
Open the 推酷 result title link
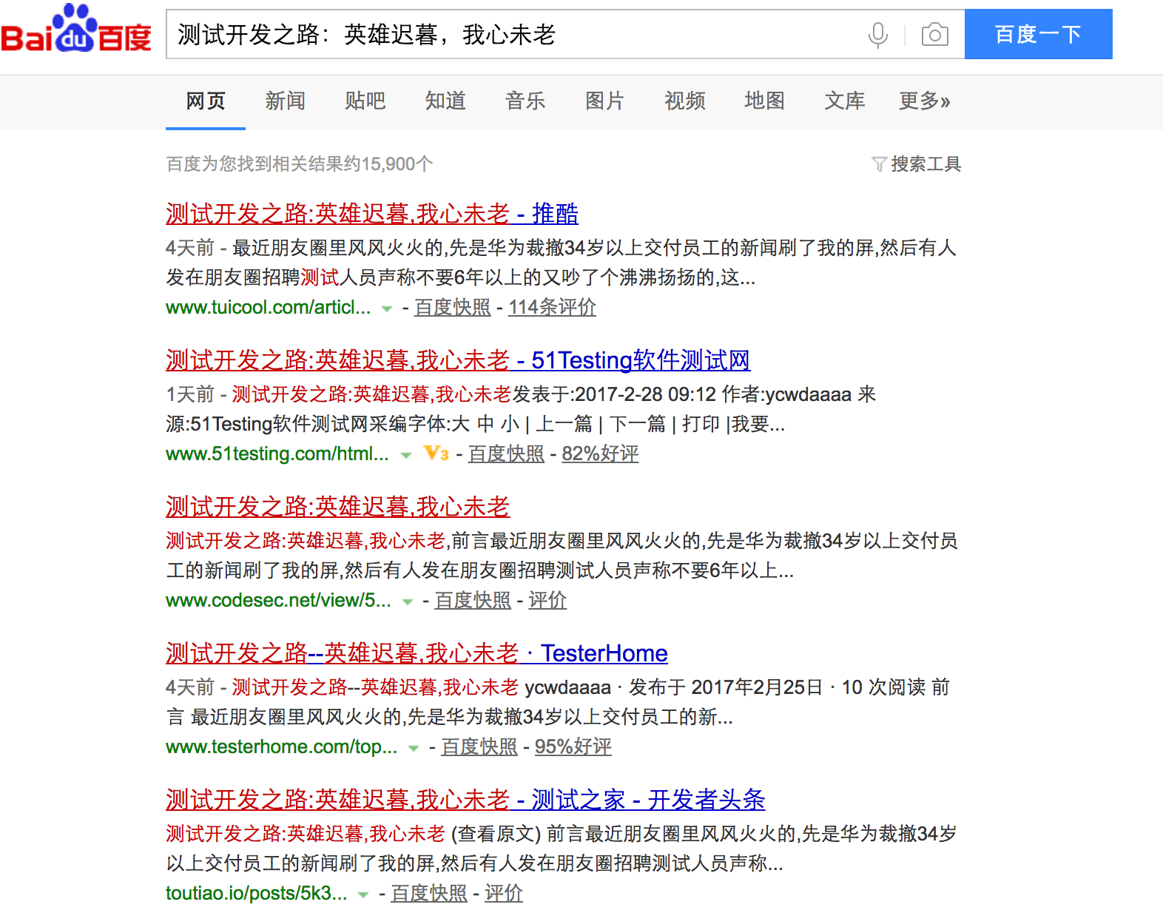(x=372, y=214)
